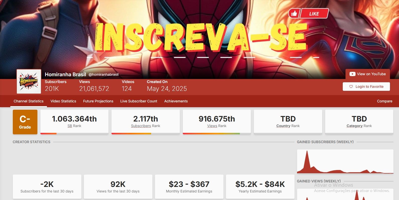Open the Future Projections tab
The width and height of the screenshot is (399, 200).
[98, 101]
